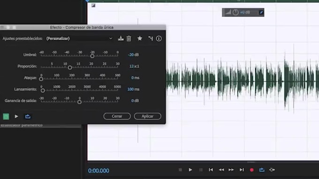Screen dimensions: 319x179
Task: Click the +0 dB value in the HUD
Action: 245,12
